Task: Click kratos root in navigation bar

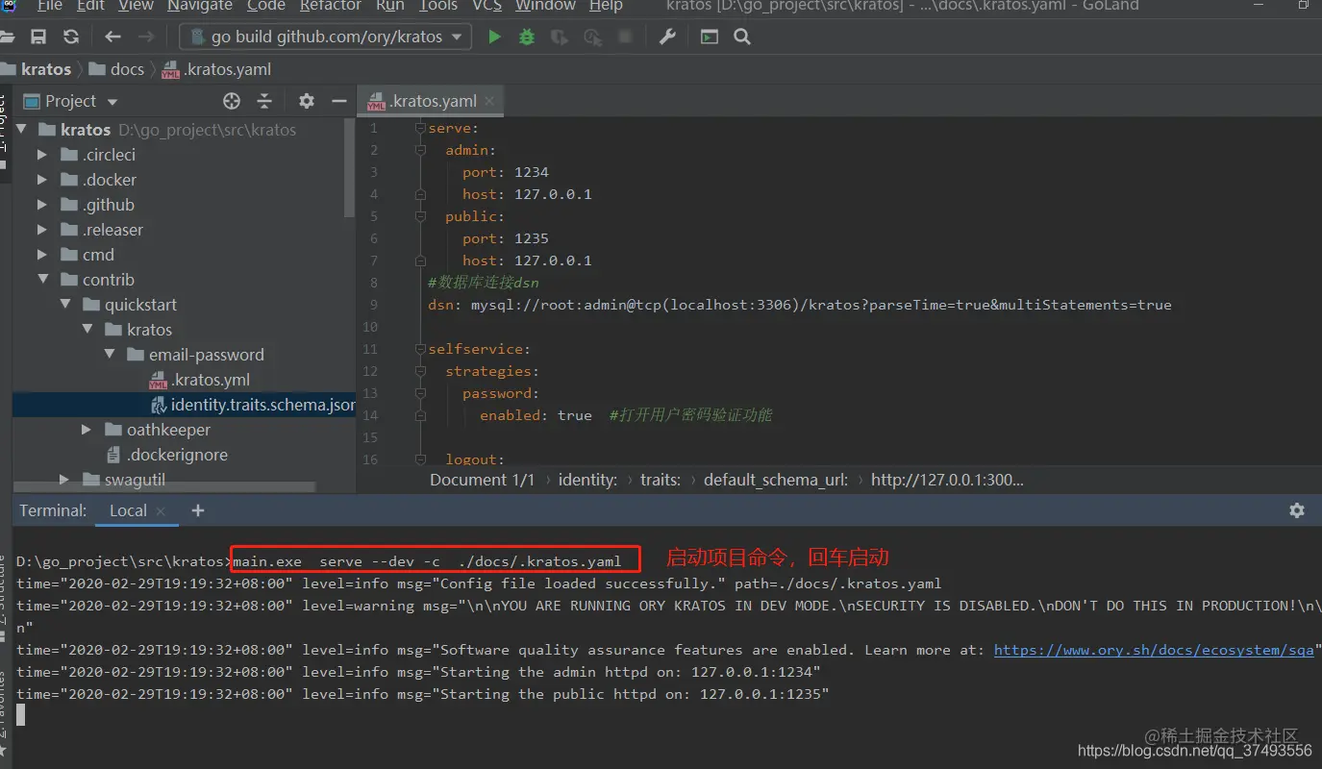Action: pyautogui.click(x=37, y=69)
